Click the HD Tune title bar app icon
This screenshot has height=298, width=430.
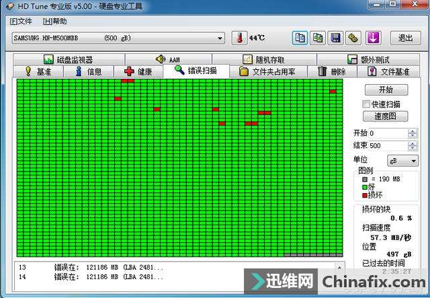click(x=10, y=6)
